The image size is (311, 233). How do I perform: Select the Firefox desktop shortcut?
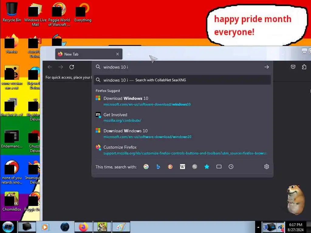(x=12, y=44)
